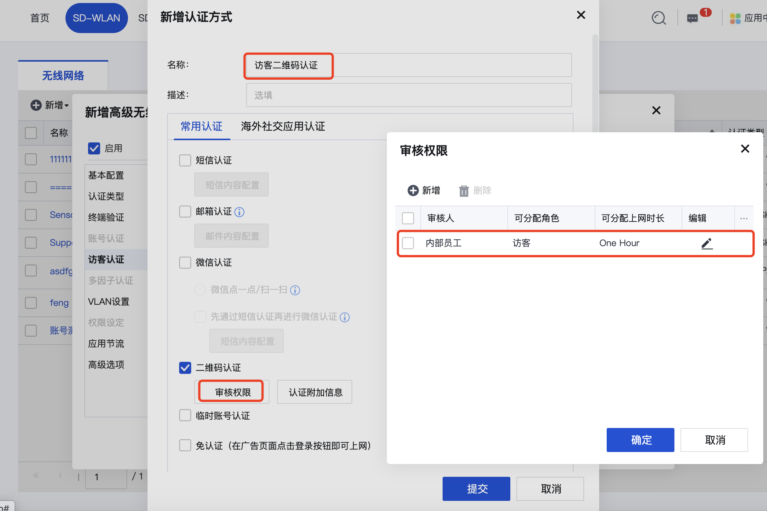Close the 审核权限 dialog

pos(745,149)
